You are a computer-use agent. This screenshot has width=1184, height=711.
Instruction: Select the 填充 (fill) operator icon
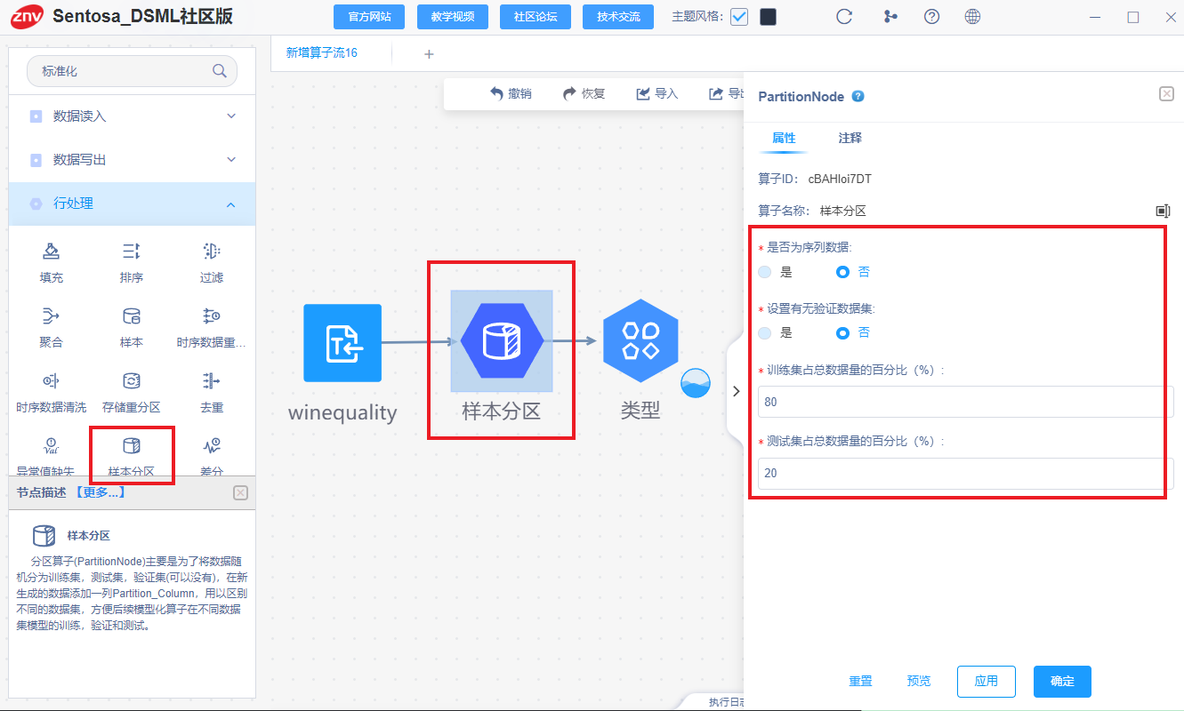point(52,251)
